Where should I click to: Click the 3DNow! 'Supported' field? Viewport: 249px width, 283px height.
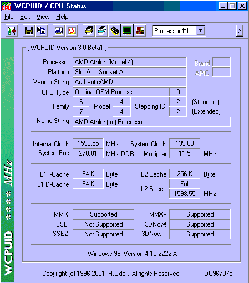point(200,224)
